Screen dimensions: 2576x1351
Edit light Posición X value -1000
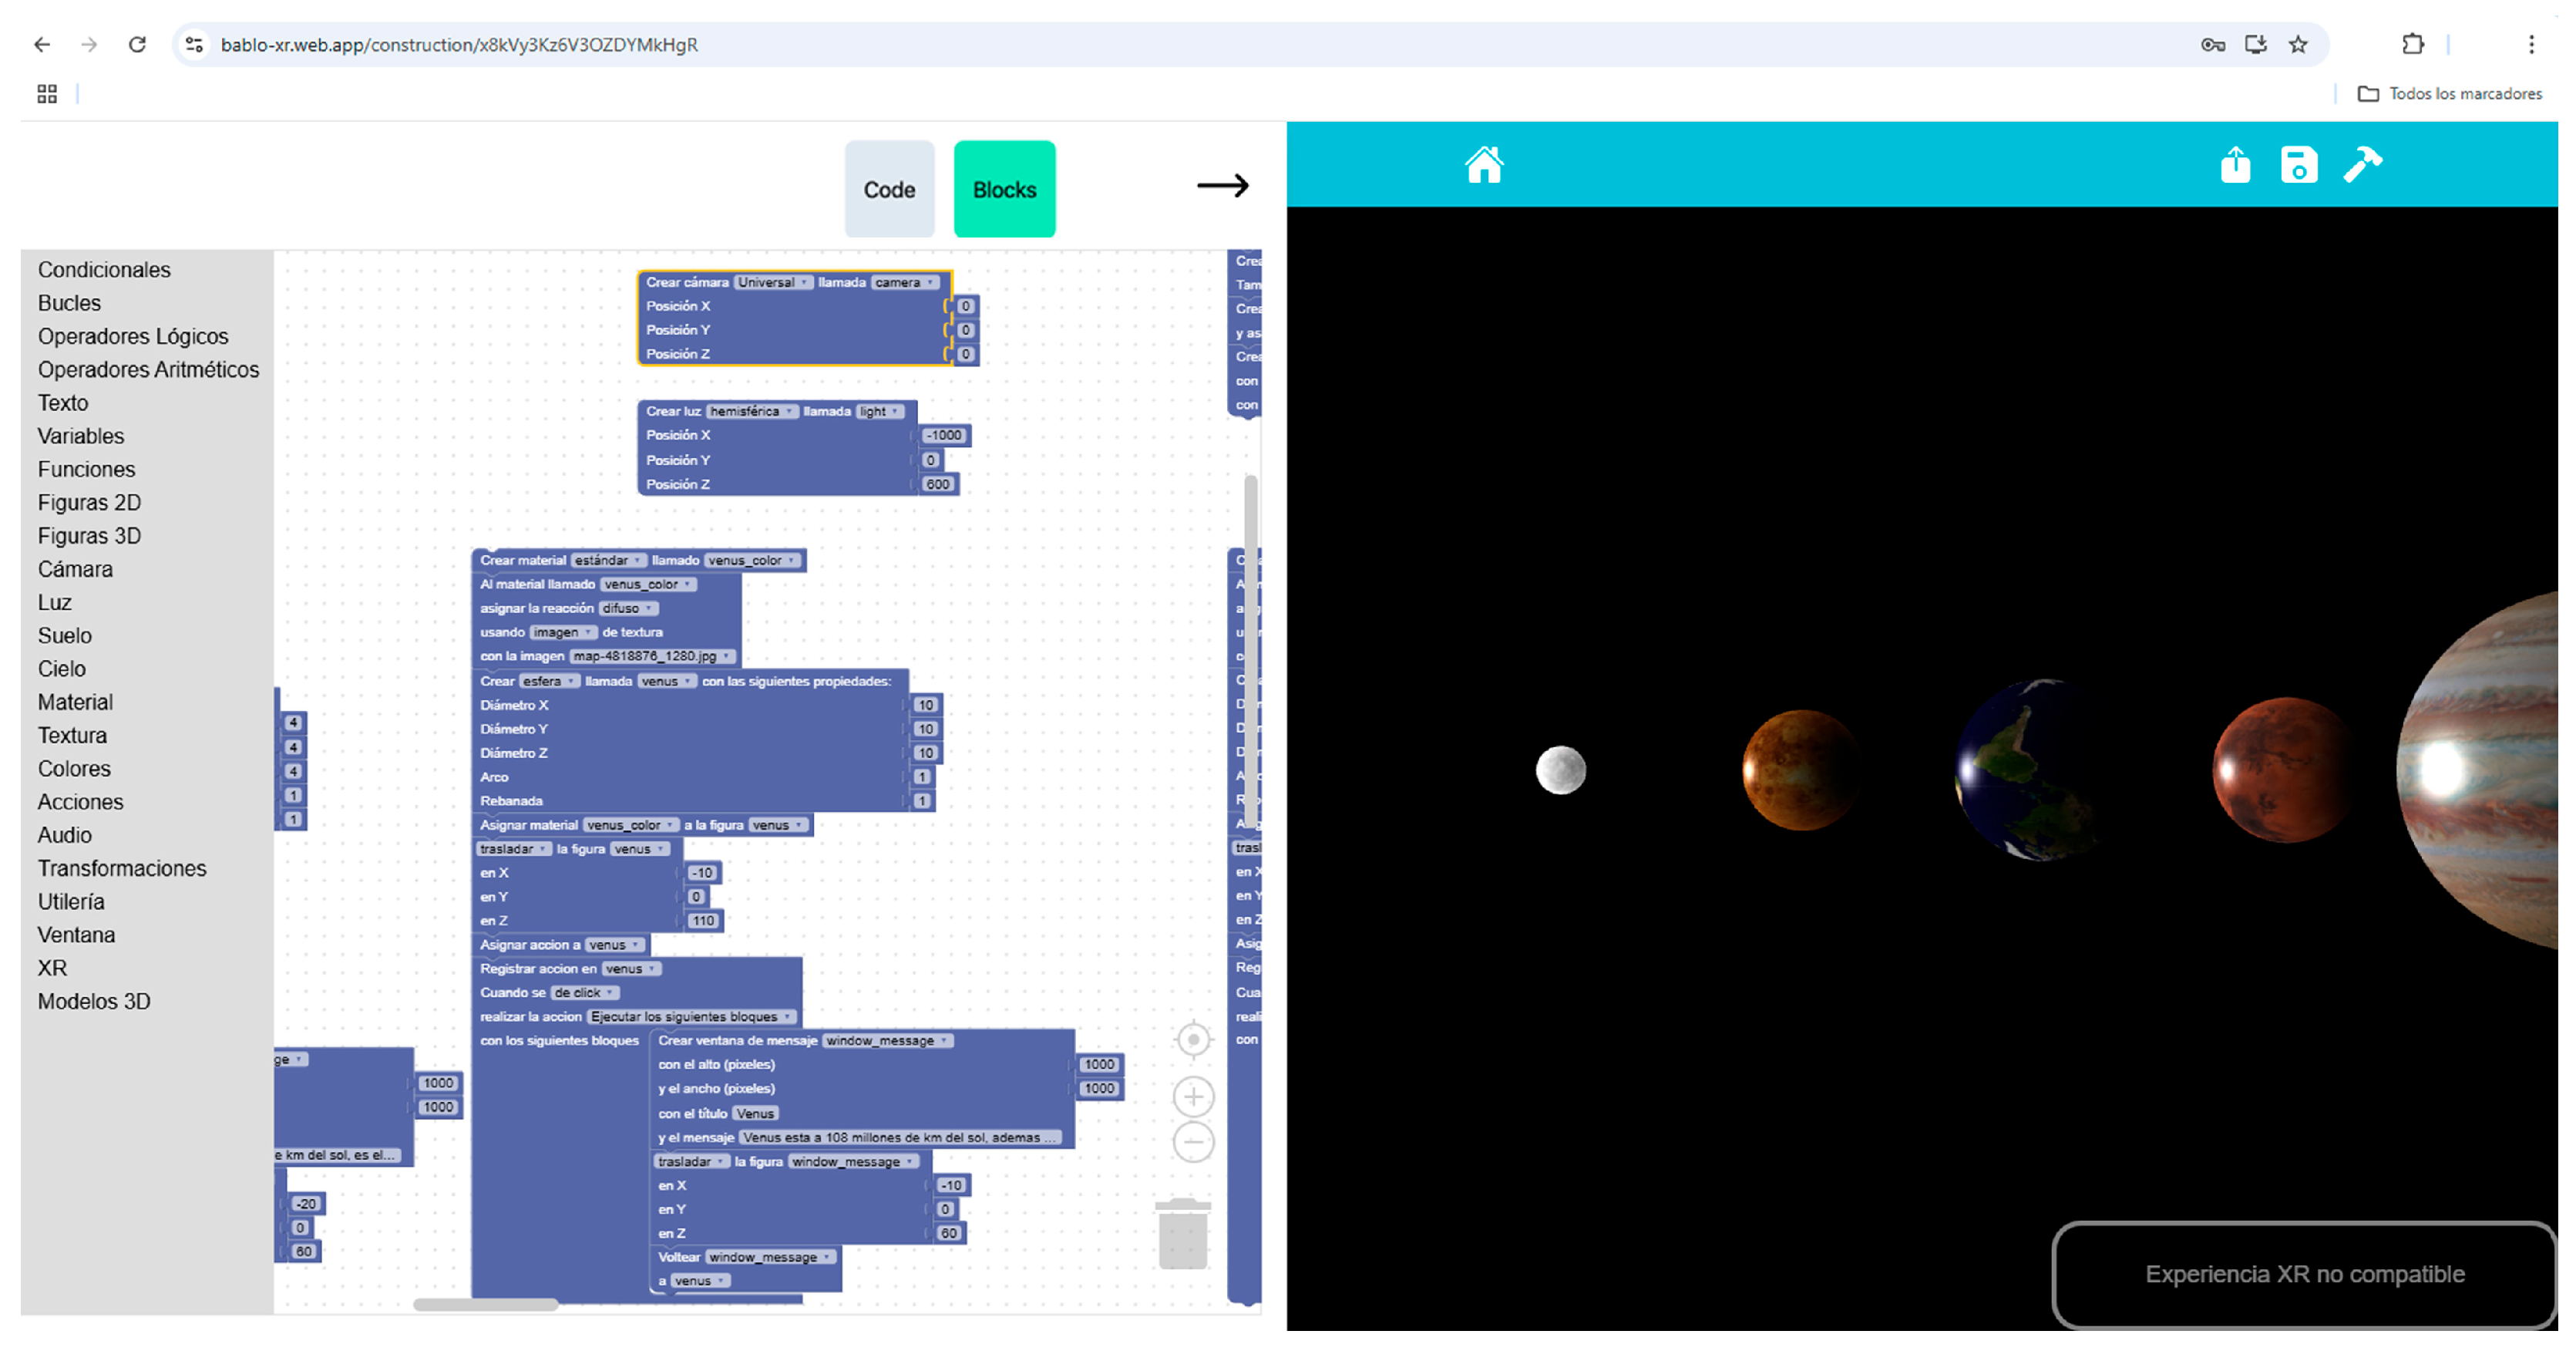point(943,436)
